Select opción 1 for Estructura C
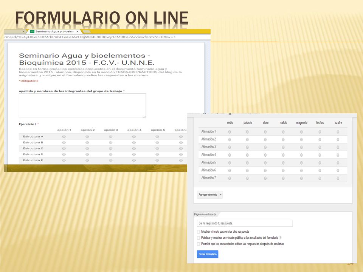The image size is (363, 272). 64,148
